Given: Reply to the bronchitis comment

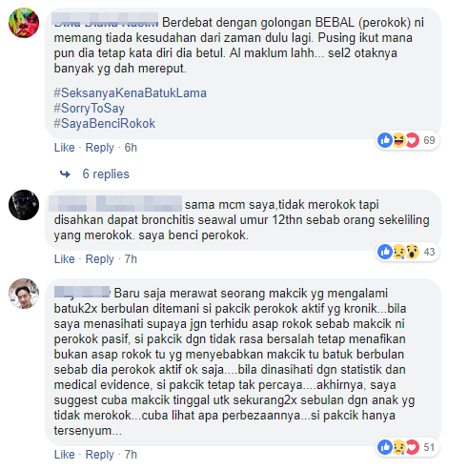Looking at the screenshot, I should pos(99,259).
